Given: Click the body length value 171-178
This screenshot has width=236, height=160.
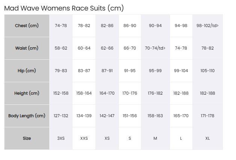Looking at the screenshot, I should (x=207, y=116).
